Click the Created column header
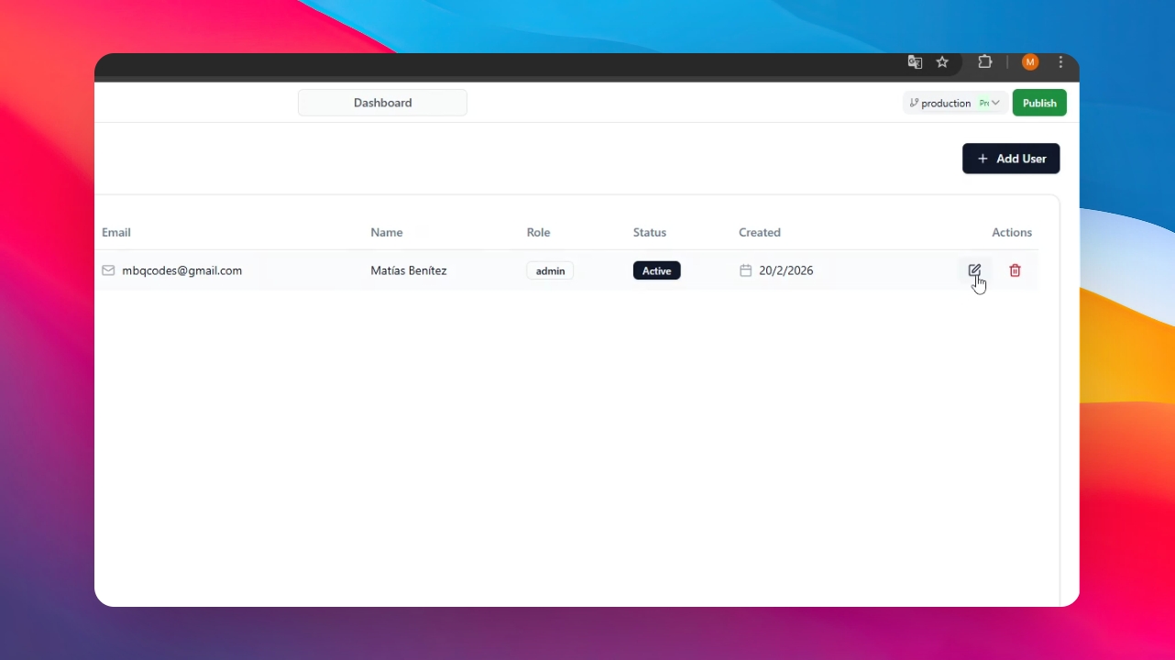 (x=760, y=232)
